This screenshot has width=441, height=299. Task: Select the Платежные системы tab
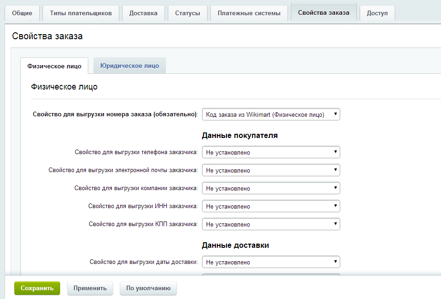[249, 13]
